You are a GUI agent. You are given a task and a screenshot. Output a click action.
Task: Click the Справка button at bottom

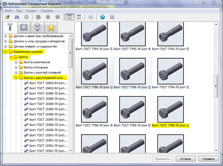coord(208,159)
